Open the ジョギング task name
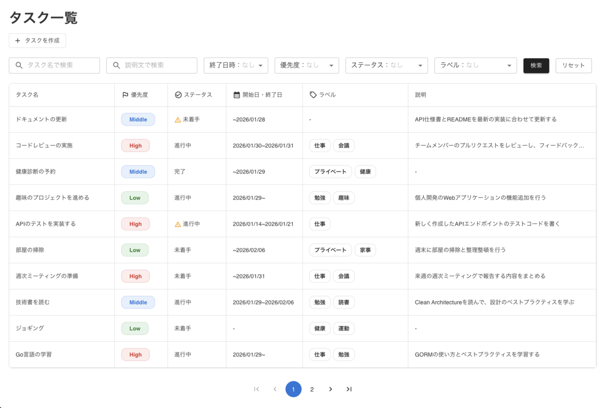The height and width of the screenshot is (408, 604). [x=30, y=329]
